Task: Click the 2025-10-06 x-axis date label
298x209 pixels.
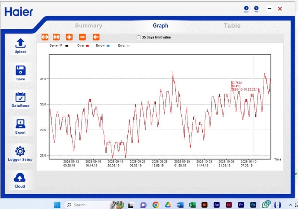Action: click(226, 162)
